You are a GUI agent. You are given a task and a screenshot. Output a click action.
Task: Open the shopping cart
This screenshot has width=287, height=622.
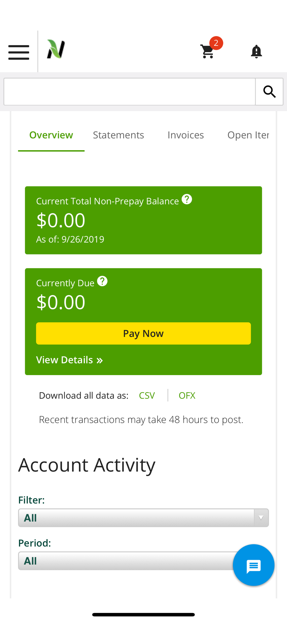(208, 52)
